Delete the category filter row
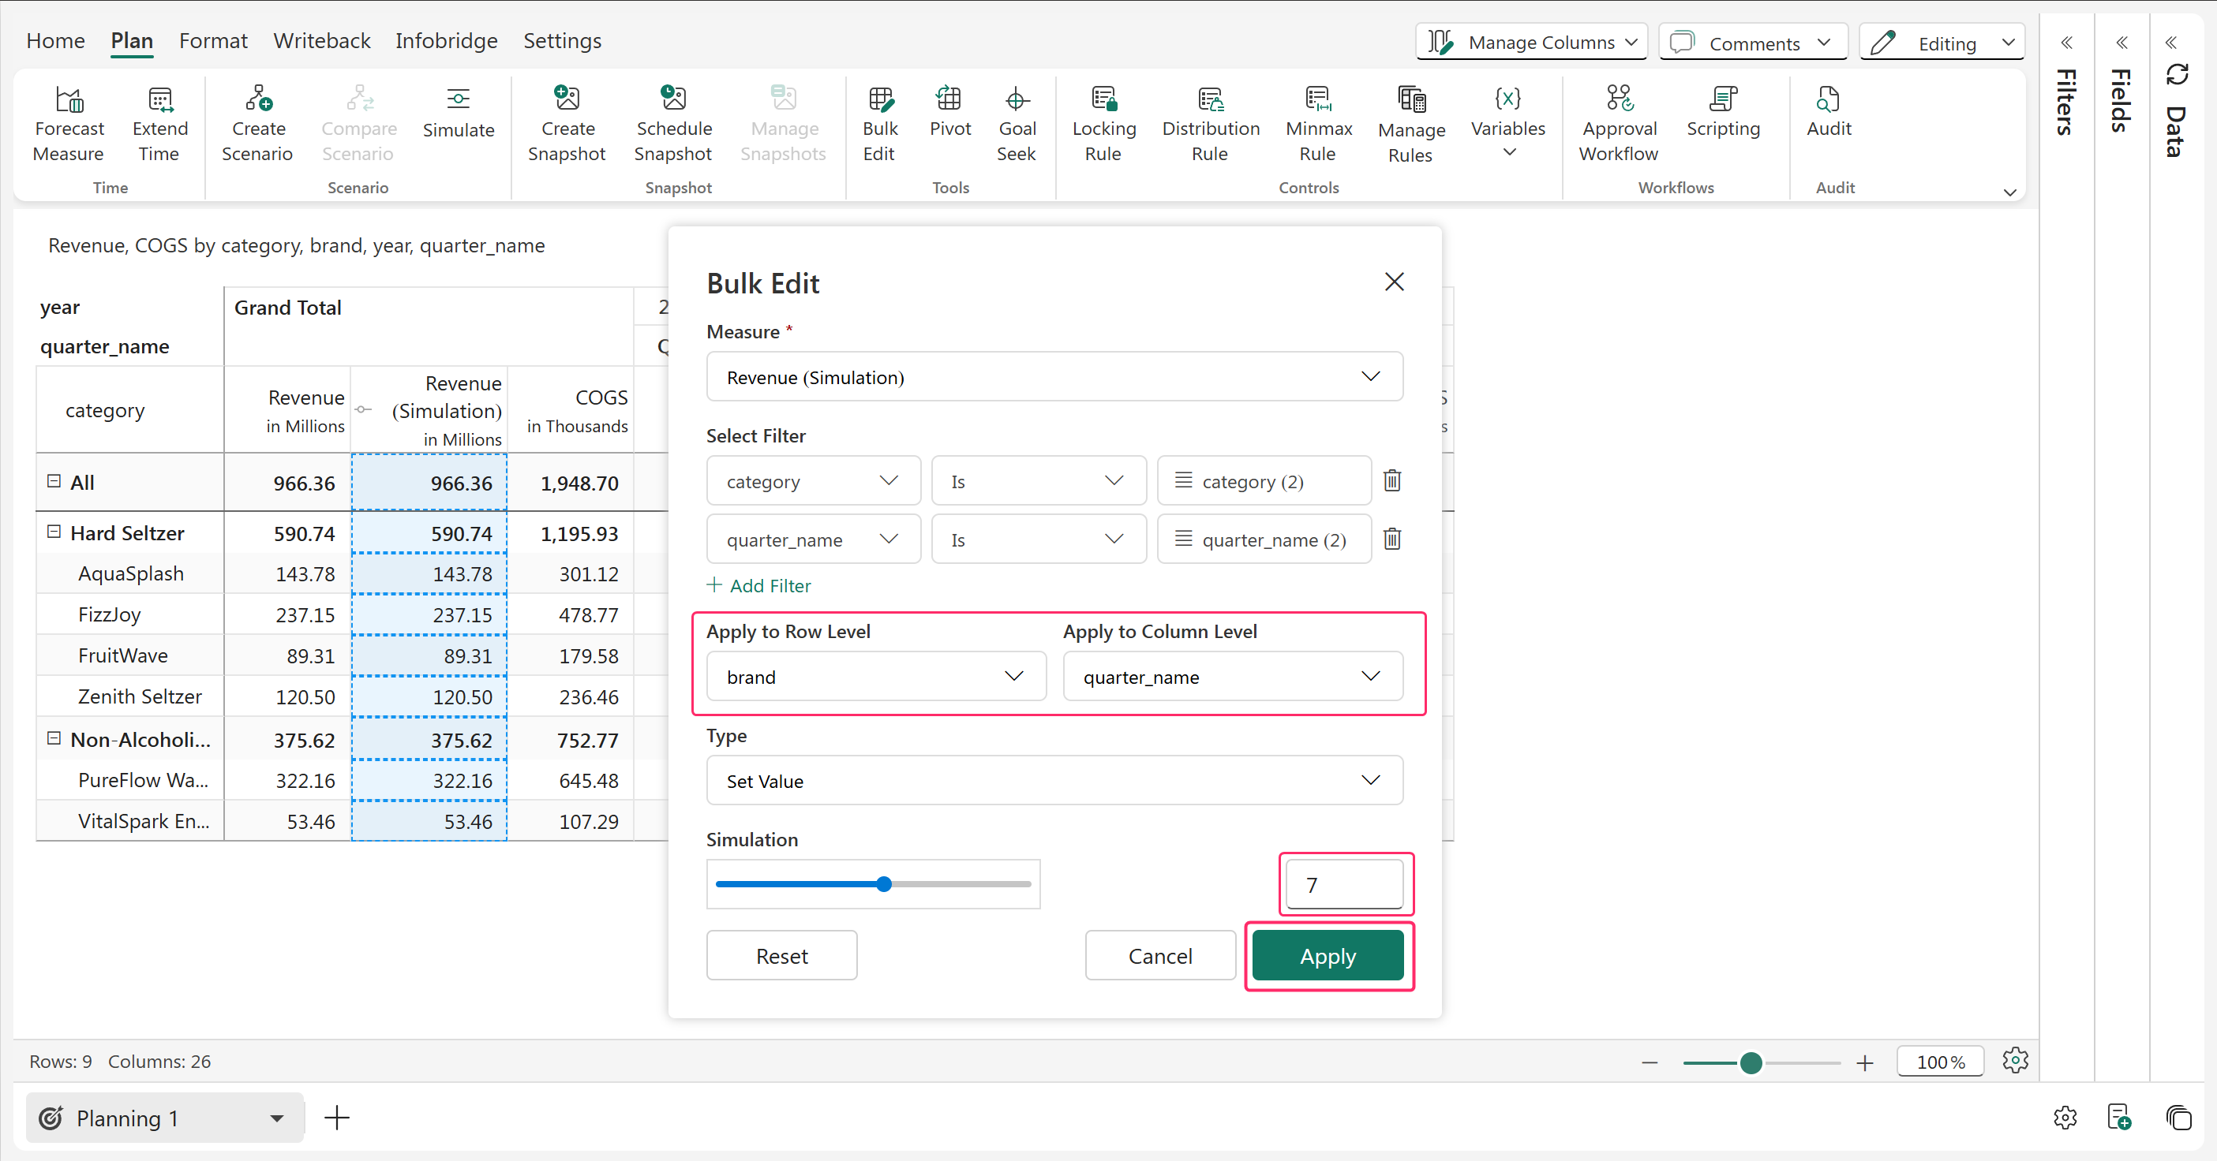This screenshot has height=1161, width=2217. tap(1391, 481)
